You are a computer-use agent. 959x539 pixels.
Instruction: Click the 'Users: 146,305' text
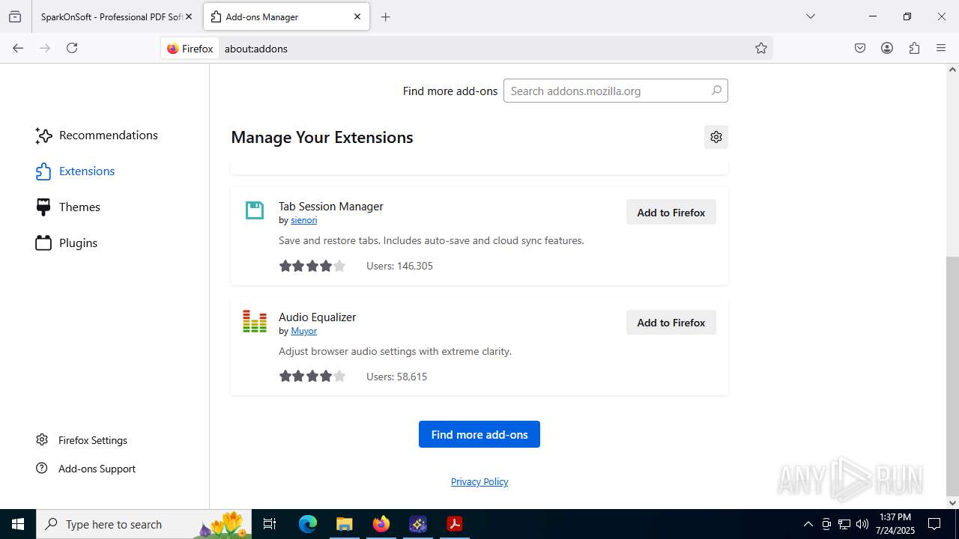[399, 266]
